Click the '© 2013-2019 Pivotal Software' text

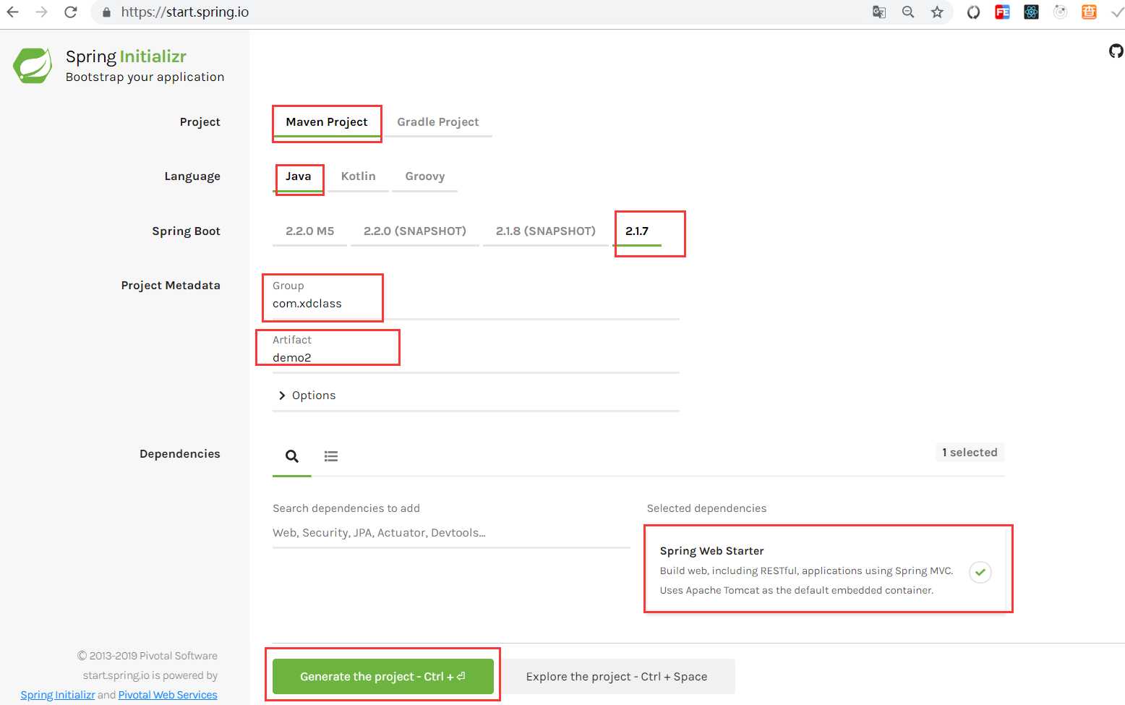click(x=147, y=656)
